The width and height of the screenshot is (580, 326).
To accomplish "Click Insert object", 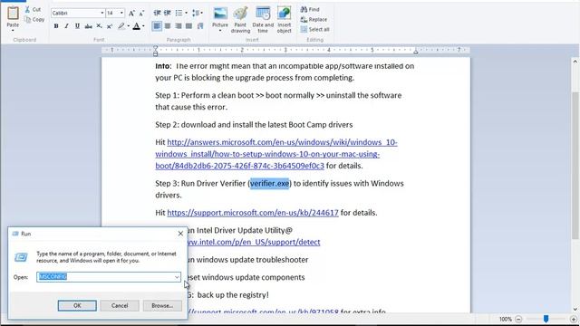I will [284, 20].
